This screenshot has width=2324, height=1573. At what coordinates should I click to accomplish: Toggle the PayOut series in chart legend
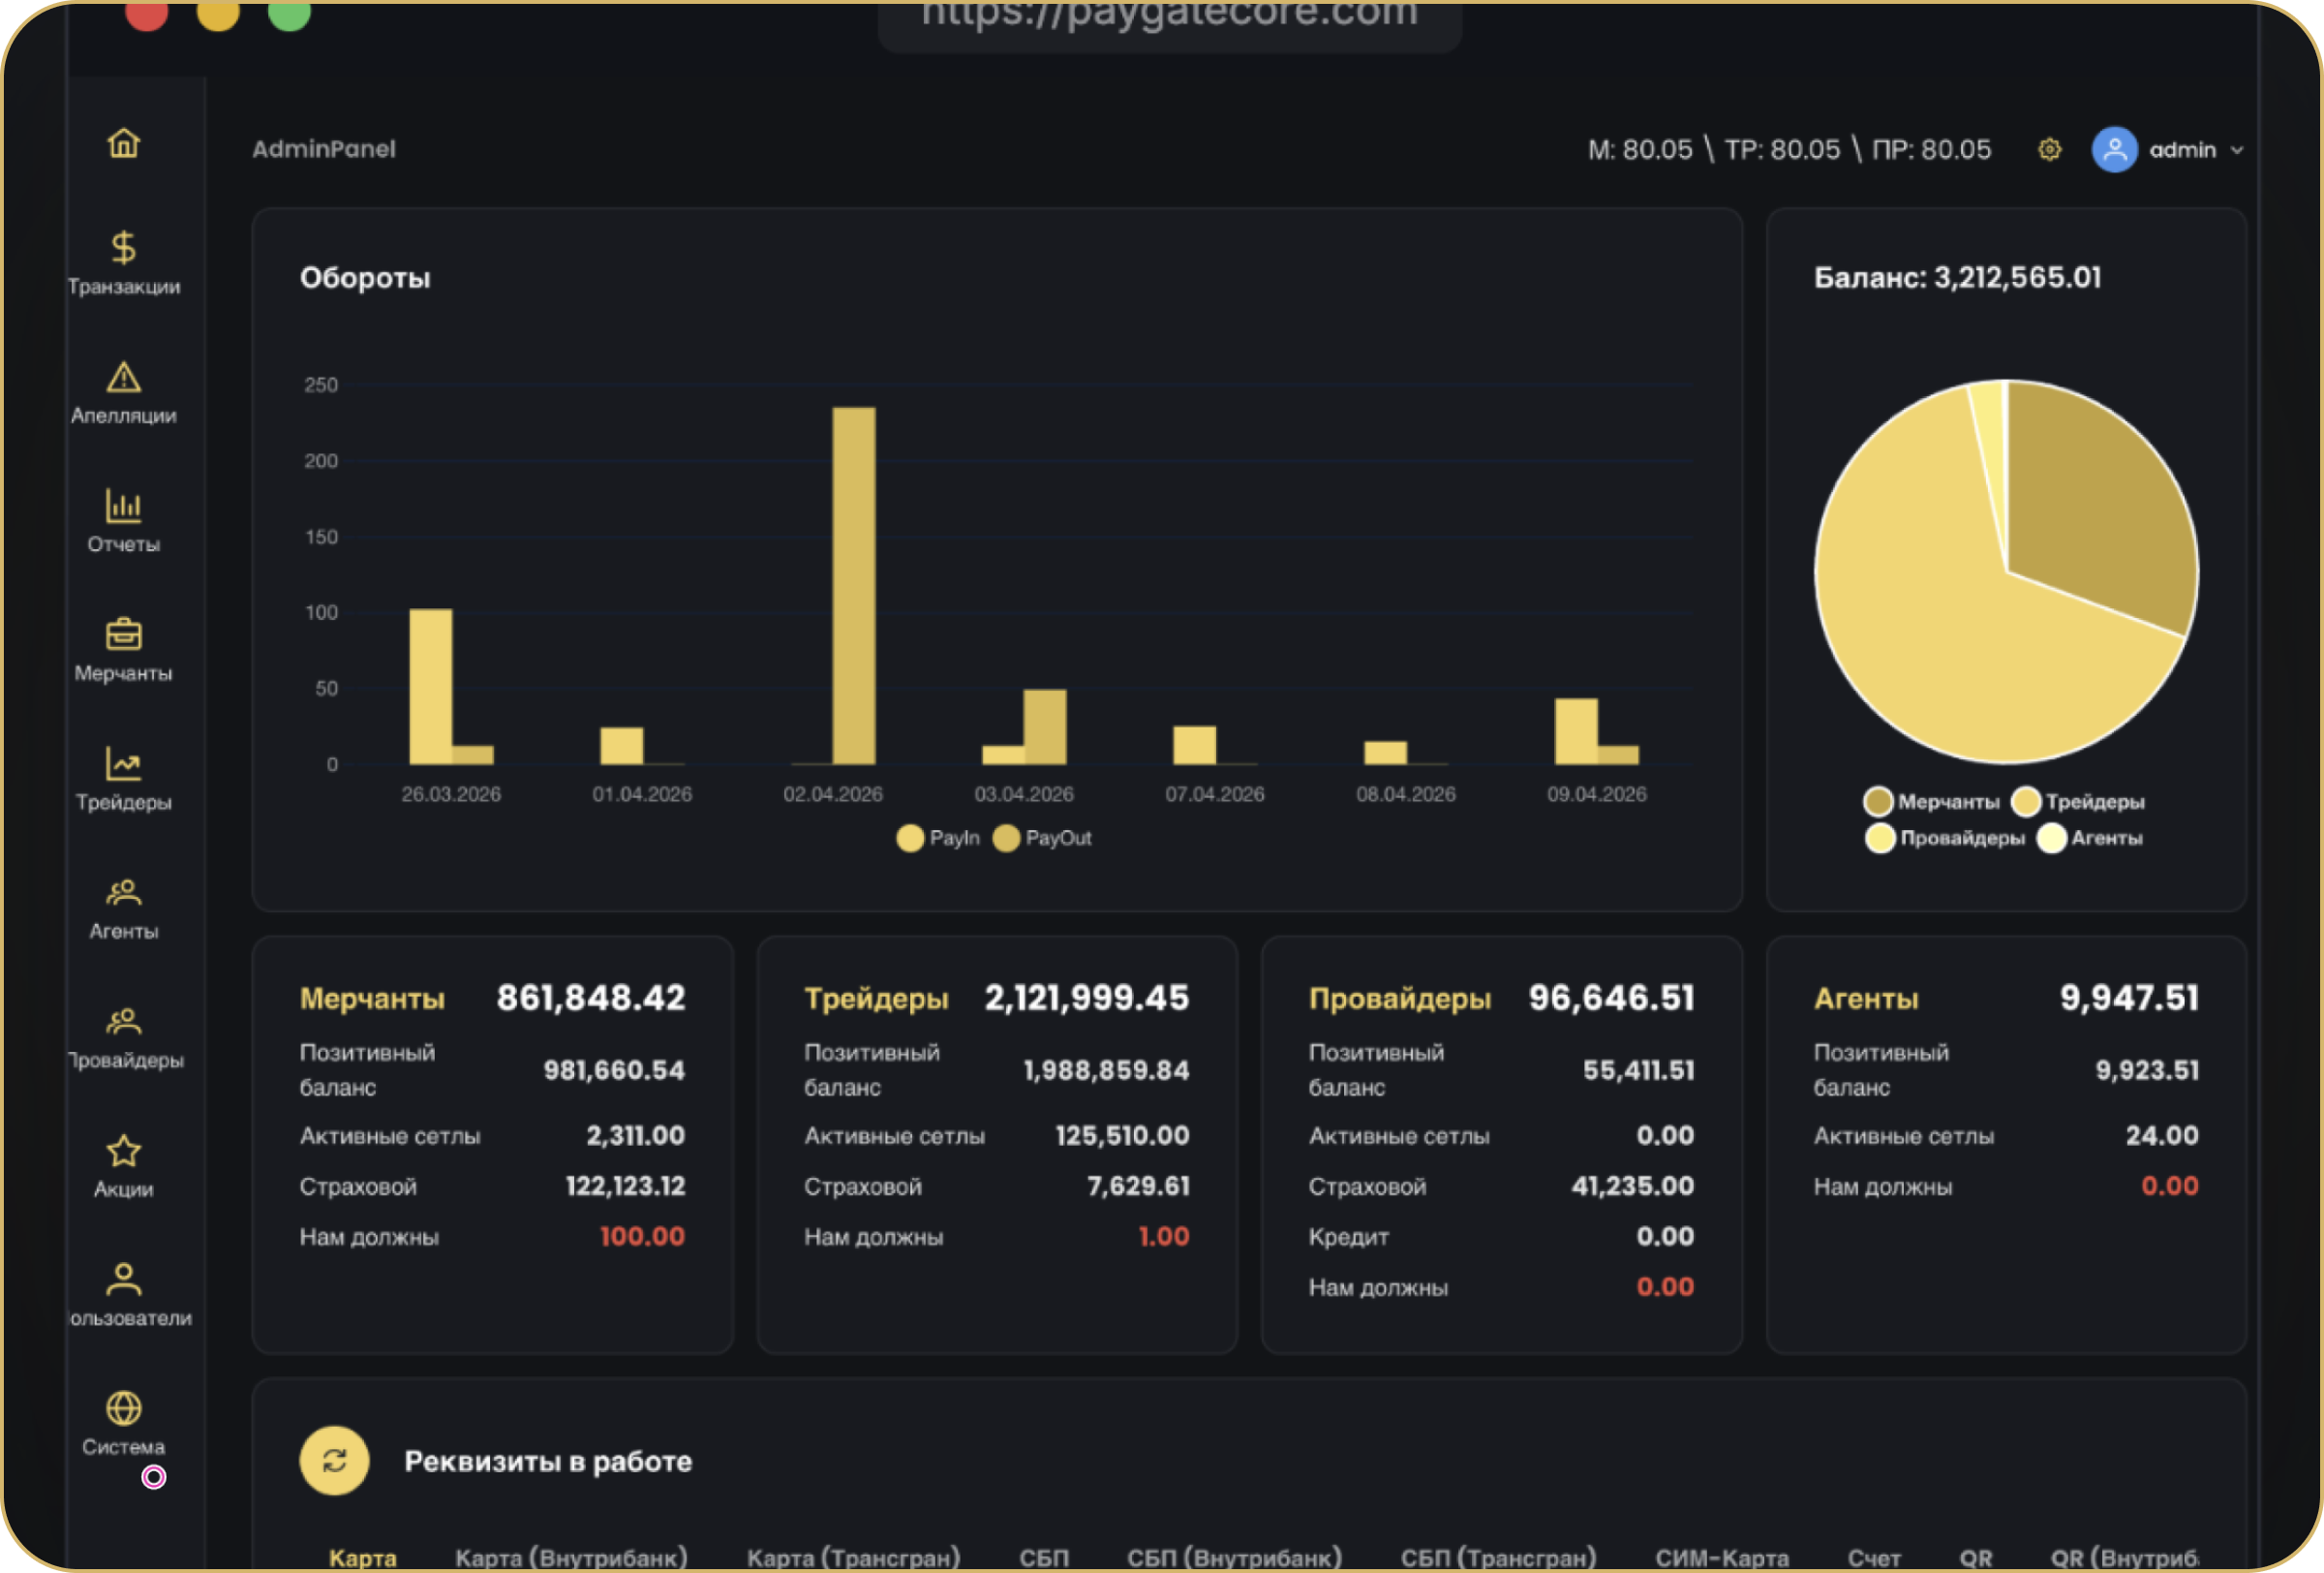click(1042, 838)
